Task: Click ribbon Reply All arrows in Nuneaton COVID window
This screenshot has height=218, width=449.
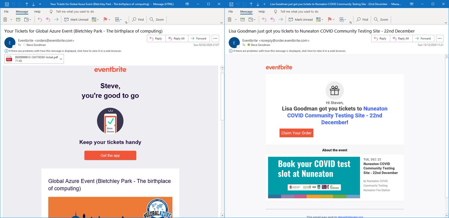Action: tap(272, 19)
